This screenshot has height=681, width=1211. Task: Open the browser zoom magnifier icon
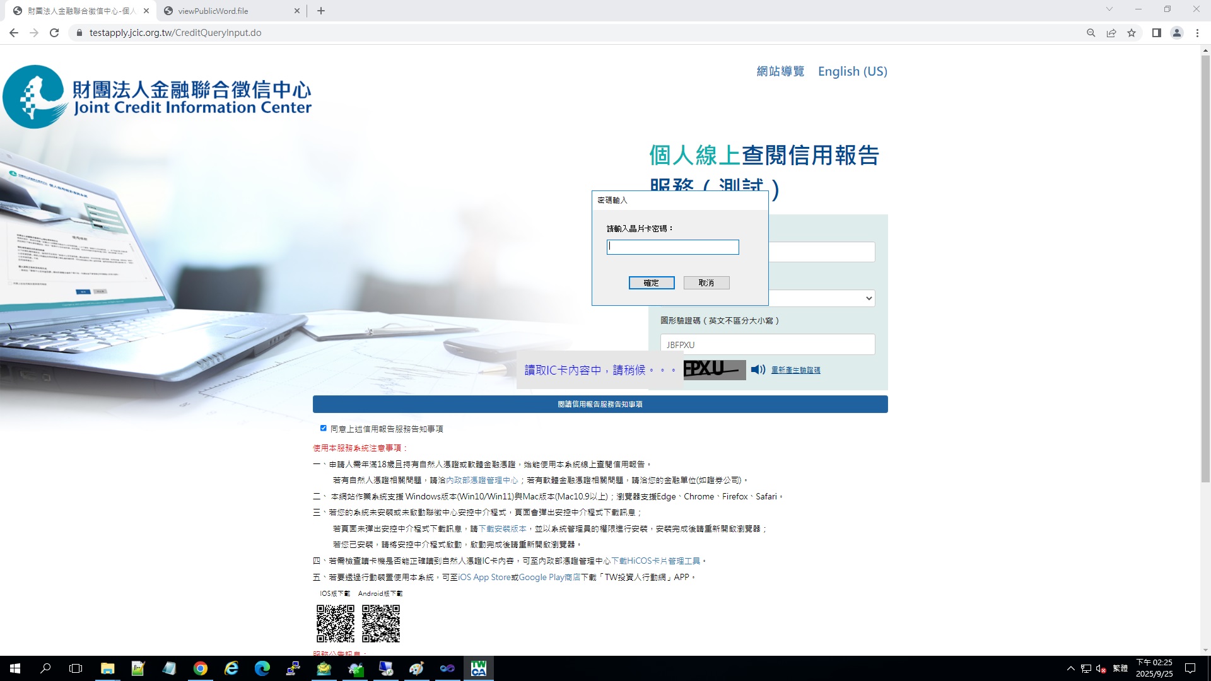[1091, 33]
